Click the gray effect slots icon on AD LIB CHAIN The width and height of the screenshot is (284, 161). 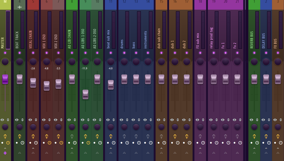tap(72, 136)
